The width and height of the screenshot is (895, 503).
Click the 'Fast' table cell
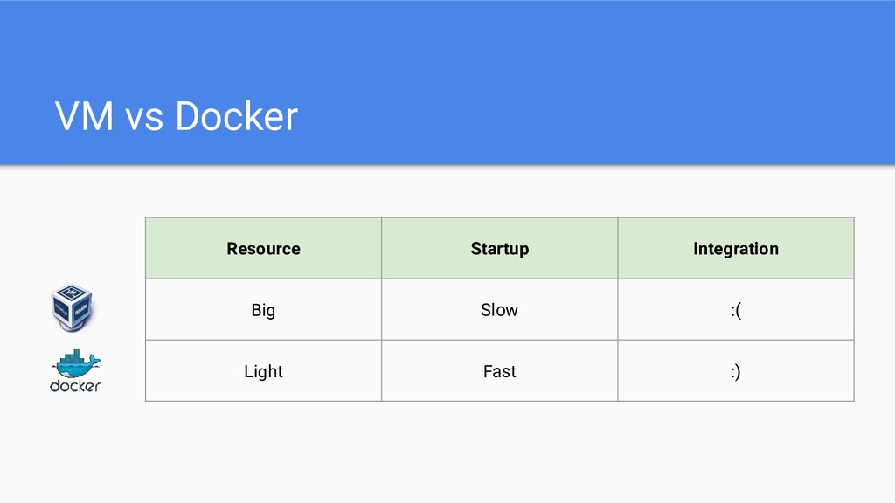coord(499,371)
